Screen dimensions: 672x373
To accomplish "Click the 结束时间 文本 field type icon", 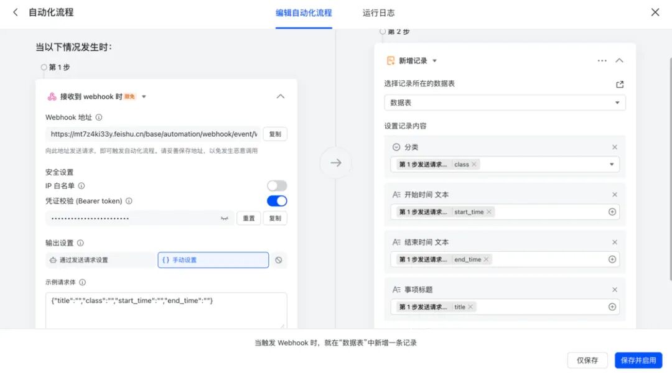I will [x=396, y=242].
